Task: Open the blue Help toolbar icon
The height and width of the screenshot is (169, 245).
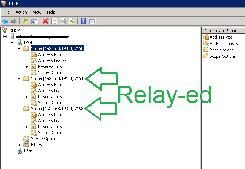Action: (x=83, y=21)
